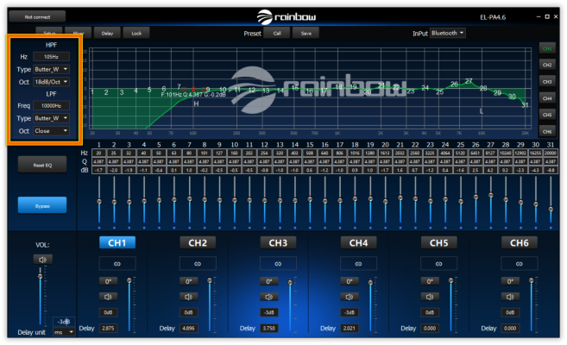Mute CH2 with its speaker icon
This screenshot has width=567, height=345.
point(188,297)
